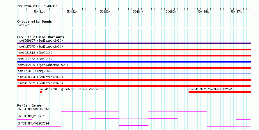This screenshot has width=259, height=130.
Task: Open nsv4167794 (gnomADStructuralVariants) label
Action: click(x=72, y=89)
